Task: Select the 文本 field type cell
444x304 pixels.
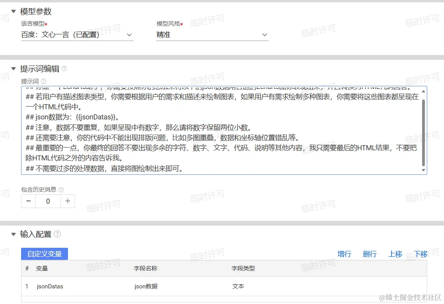Action: [x=238, y=286]
